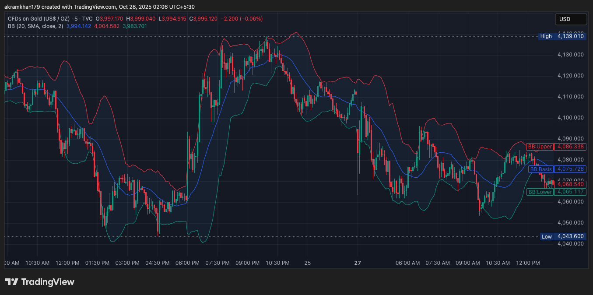Screen dimensions: 593x295
Task: Click the '25' date on the time axis
Action: [307, 263]
